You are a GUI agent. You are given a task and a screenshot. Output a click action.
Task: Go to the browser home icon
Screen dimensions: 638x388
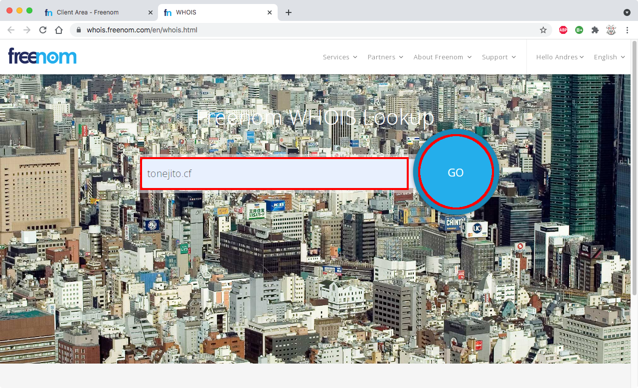click(x=59, y=30)
